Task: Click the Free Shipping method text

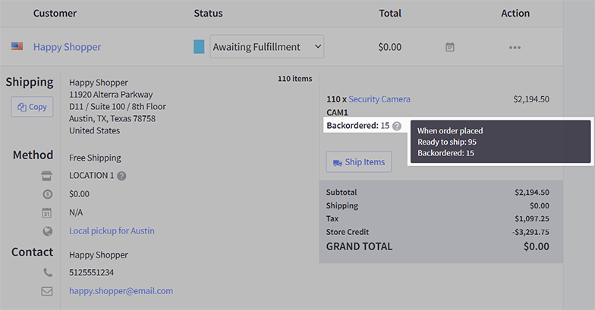Action: (x=95, y=158)
